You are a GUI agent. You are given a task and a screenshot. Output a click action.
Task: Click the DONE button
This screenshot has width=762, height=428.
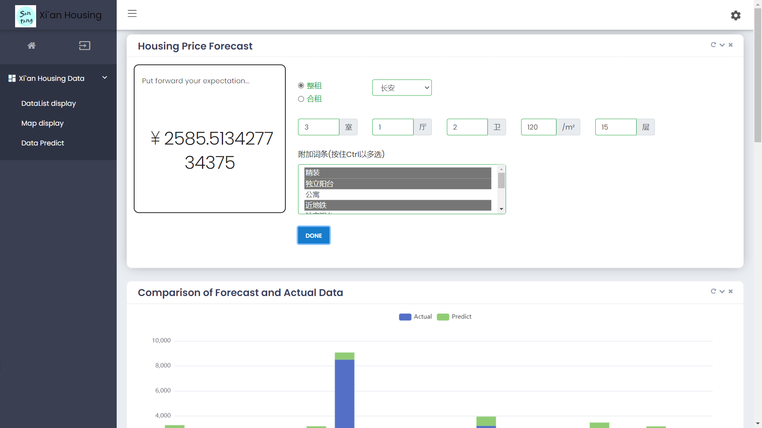coord(314,235)
